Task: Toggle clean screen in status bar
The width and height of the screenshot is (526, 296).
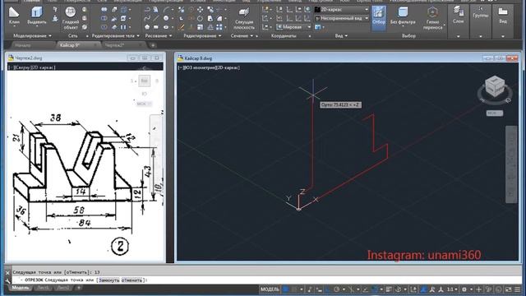Action: coord(509,289)
